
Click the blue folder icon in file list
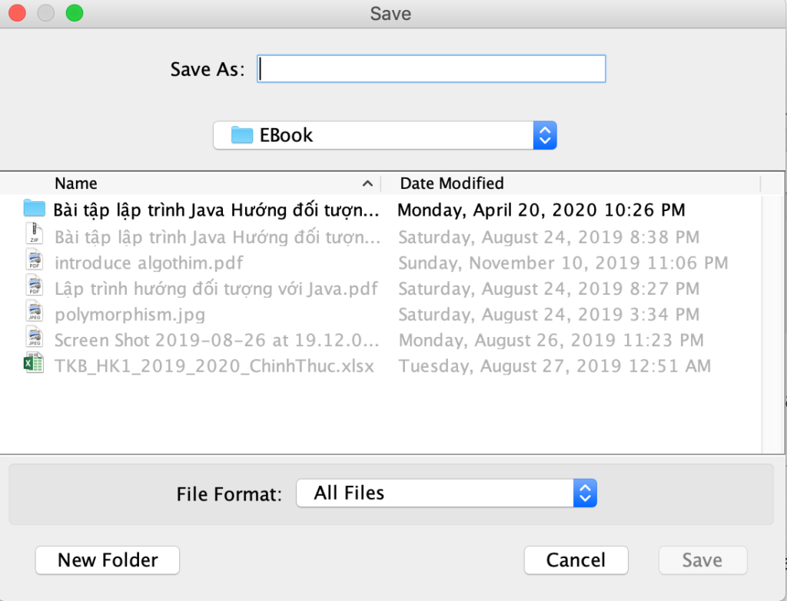tap(34, 209)
